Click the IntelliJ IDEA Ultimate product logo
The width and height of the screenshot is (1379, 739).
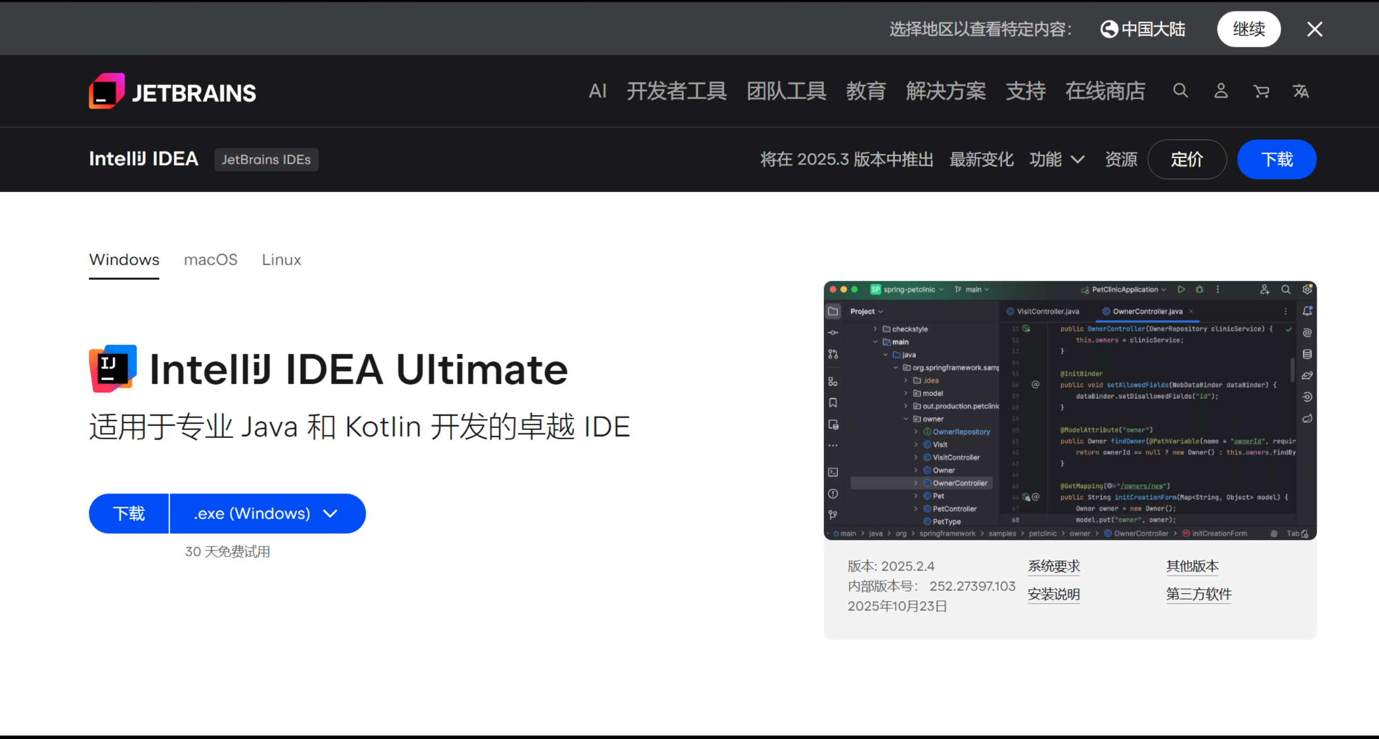[x=113, y=368]
